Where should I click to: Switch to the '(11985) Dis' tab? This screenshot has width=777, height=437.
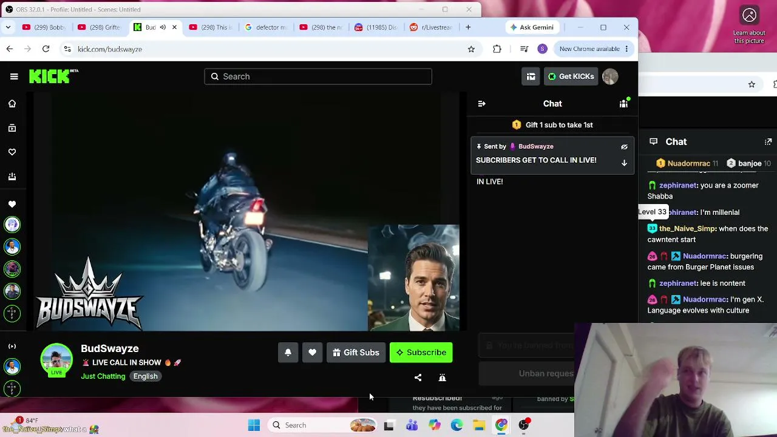click(x=378, y=27)
